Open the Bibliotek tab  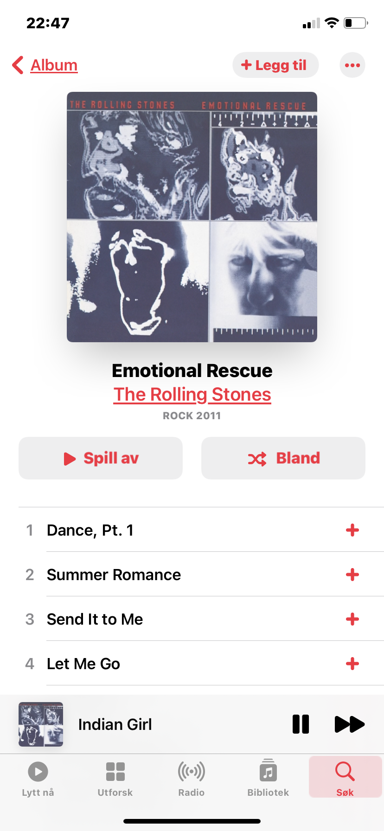[268, 779]
